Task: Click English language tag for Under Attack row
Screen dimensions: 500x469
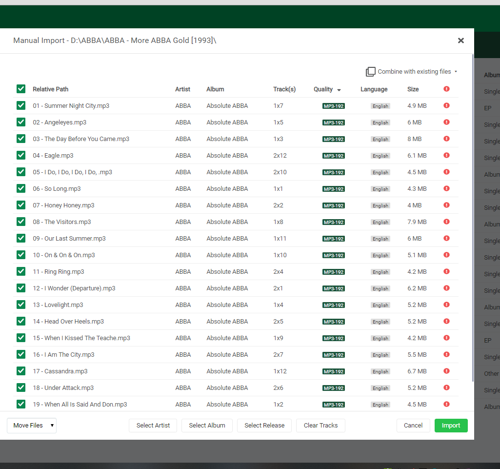Action: [x=380, y=388]
